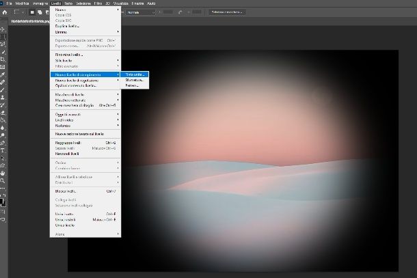Select the Healing Brush tool
The image size is (417, 278).
(3, 82)
